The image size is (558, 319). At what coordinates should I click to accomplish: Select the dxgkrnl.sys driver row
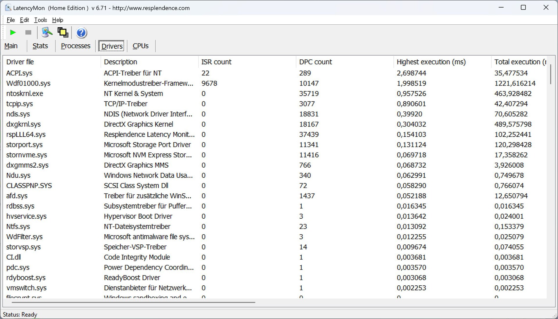275,124
